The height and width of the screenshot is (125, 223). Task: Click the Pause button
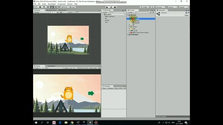coord(111,7)
